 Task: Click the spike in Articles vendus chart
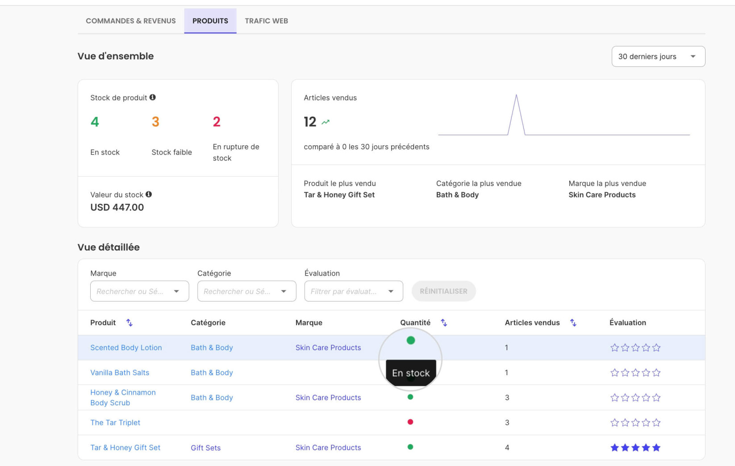(516, 114)
